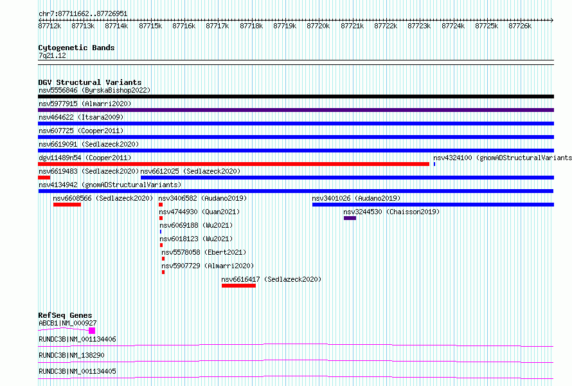572x386 pixels.
Task: Click the nsv6612025 (Sedlazeck2020) label
Action: [190, 171]
